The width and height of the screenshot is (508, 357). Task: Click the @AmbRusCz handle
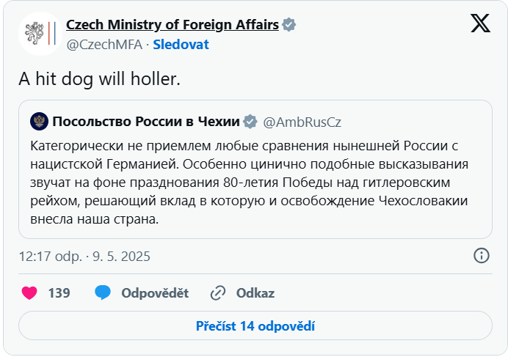point(302,122)
